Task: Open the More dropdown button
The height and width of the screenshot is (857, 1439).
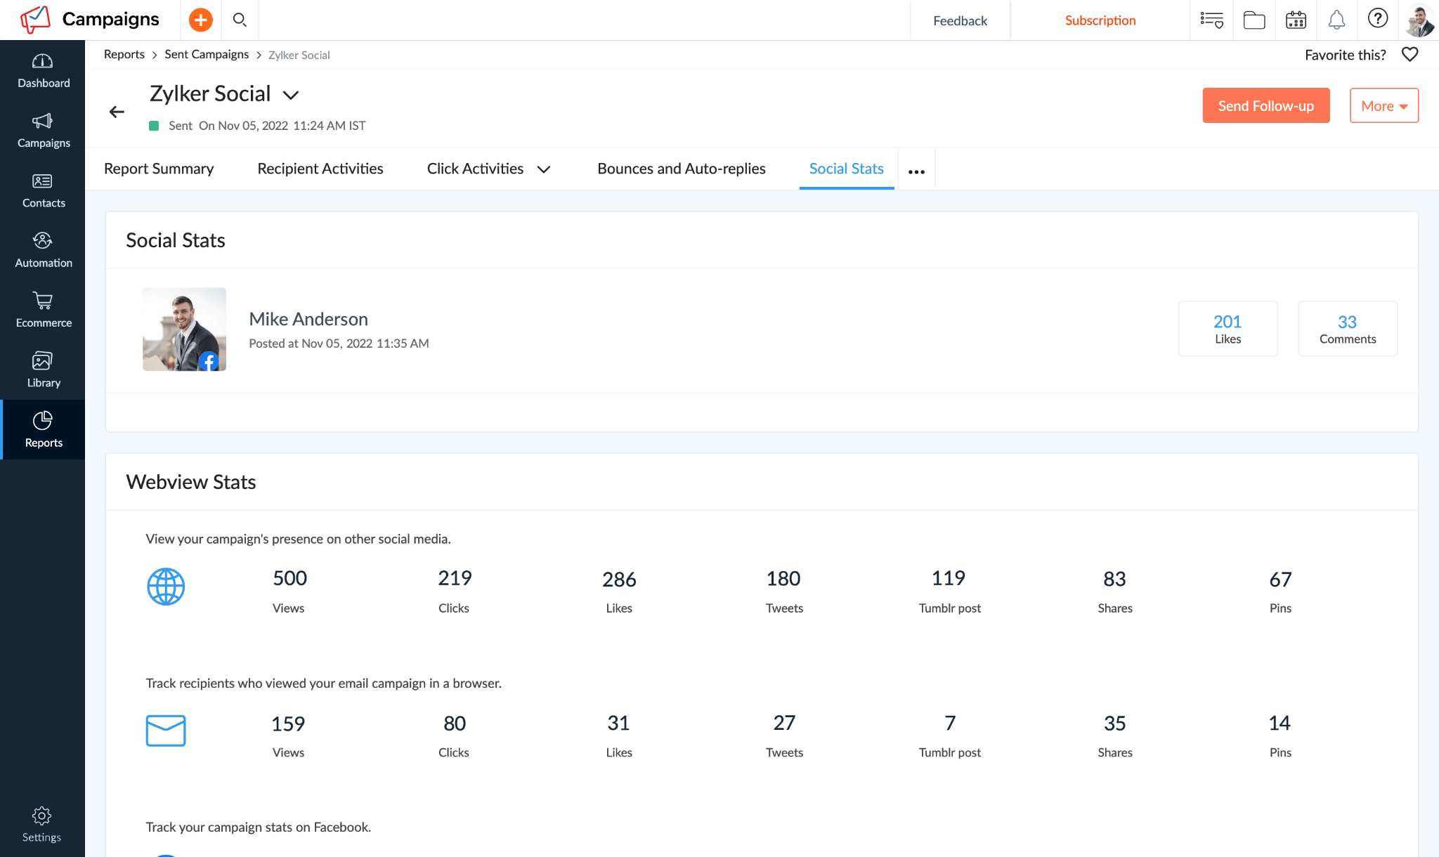Action: pos(1384,105)
